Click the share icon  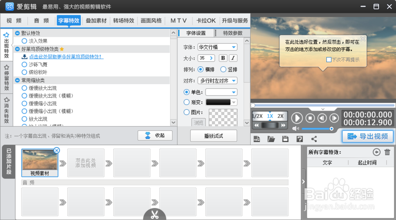tap(314, 139)
